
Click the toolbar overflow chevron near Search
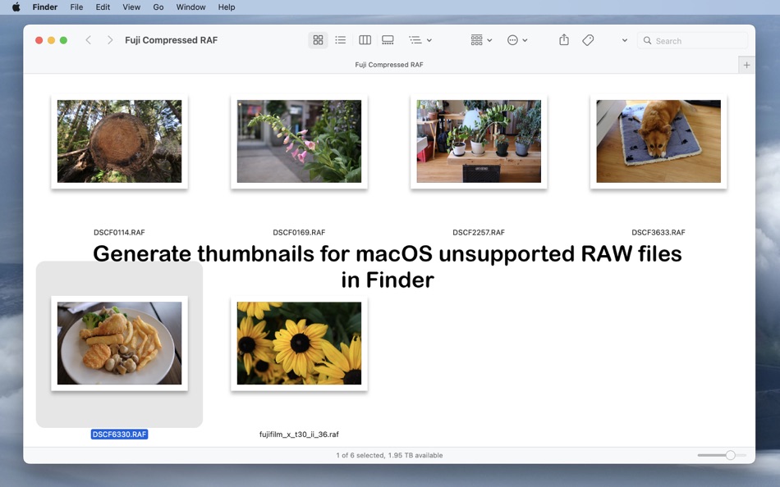(624, 39)
